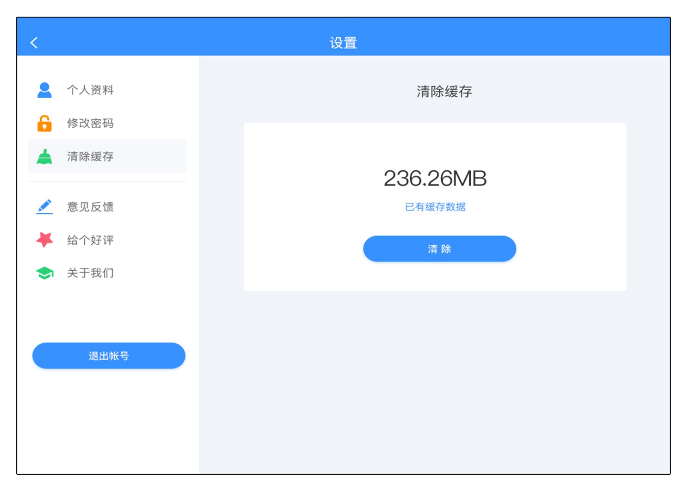This screenshot has height=491, width=687.
Task: Click the blue person profile icon
Action: point(44,90)
